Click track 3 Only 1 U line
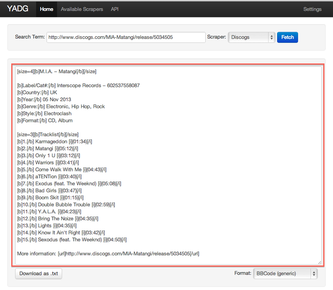 49,156
